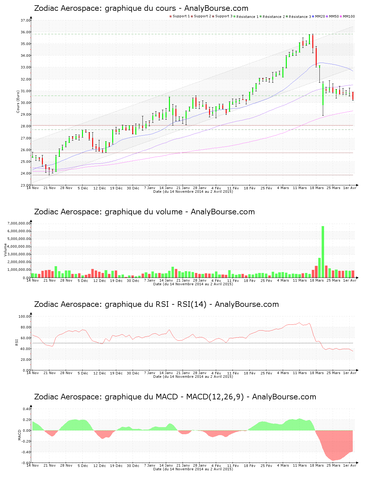Click the date range caption below the MACD chart
Viewport: 370px width, 478px height.
tap(193, 469)
